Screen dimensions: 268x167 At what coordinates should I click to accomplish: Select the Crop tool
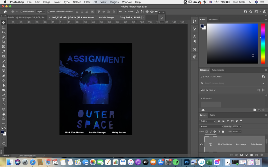(4, 42)
